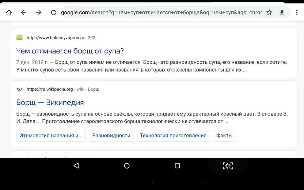Open the "Технология приготовления" section chip
304x190 pixels.
173,136
